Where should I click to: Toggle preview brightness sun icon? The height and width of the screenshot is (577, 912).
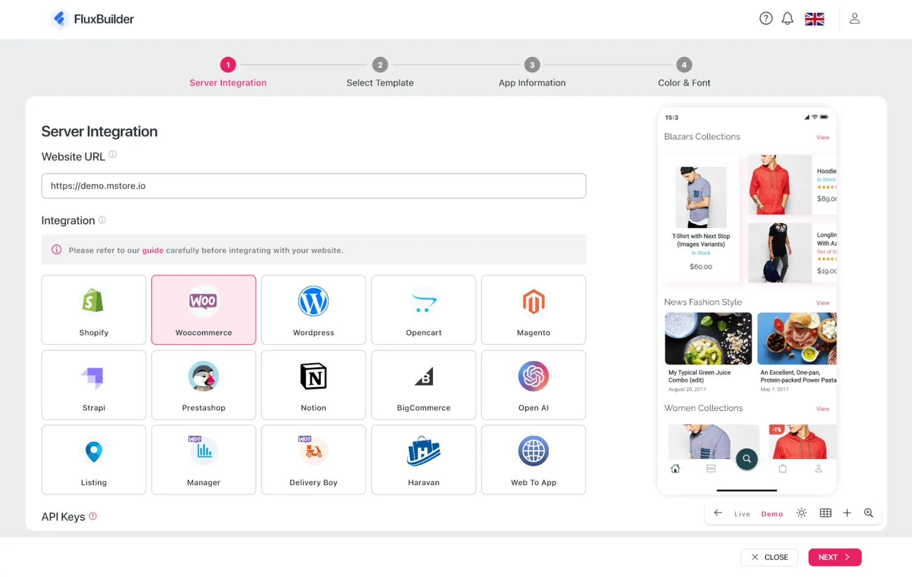click(x=801, y=513)
